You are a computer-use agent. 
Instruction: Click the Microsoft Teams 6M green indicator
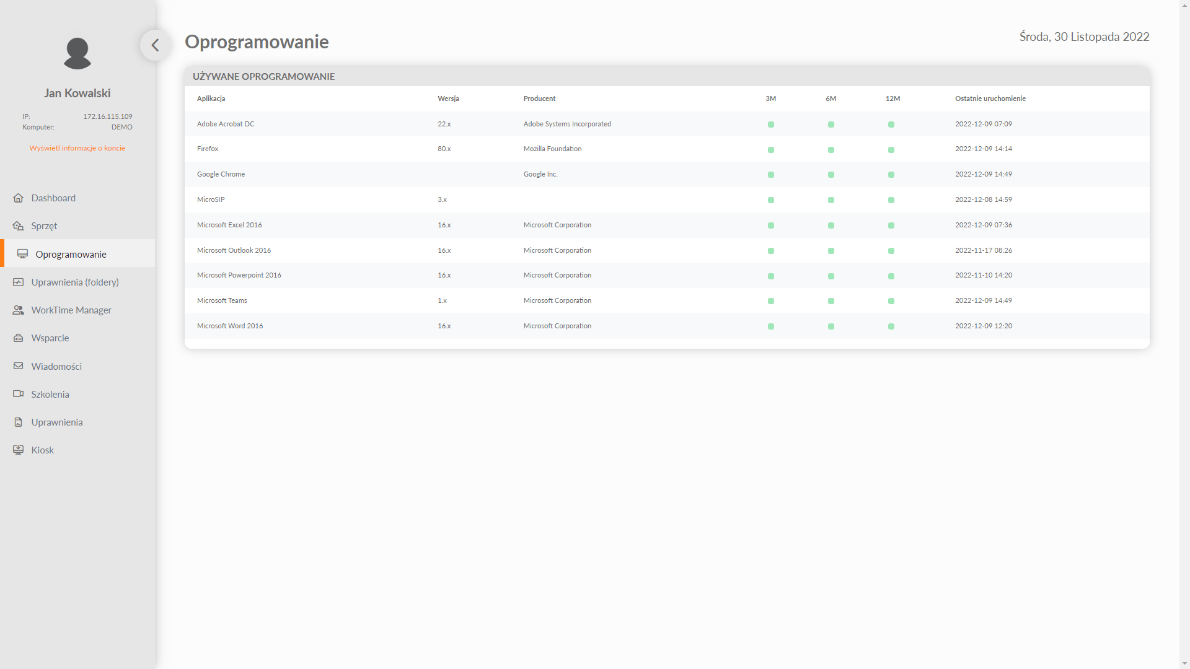tap(831, 301)
